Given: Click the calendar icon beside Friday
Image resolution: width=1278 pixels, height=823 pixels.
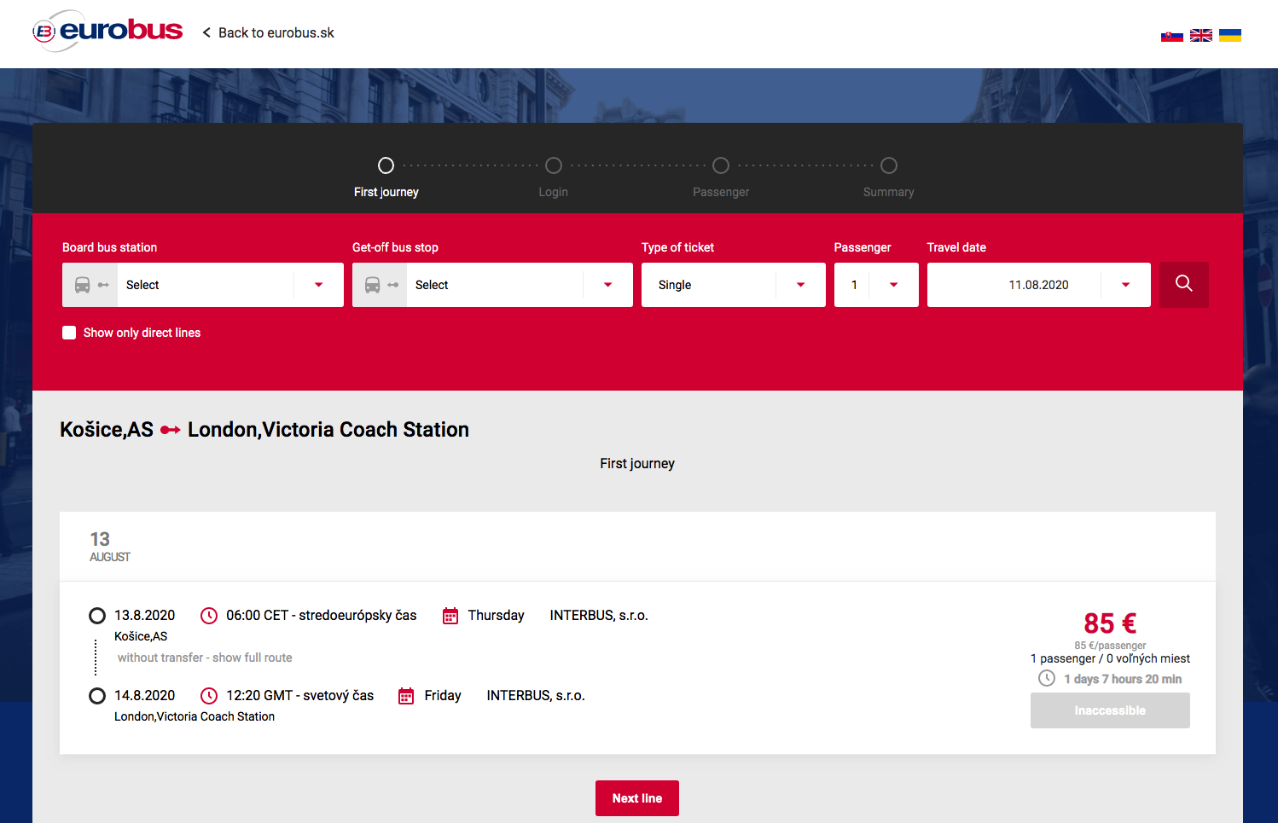Looking at the screenshot, I should coord(407,696).
